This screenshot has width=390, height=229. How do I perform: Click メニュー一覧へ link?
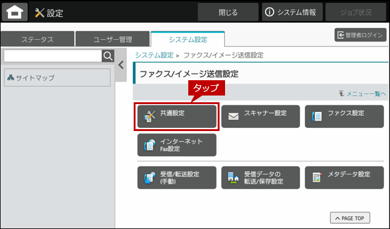coord(362,94)
